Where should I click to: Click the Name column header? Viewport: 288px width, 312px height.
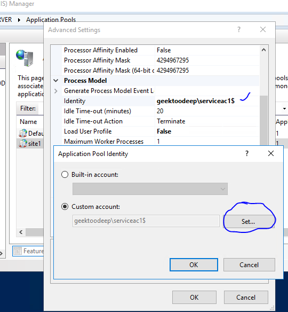tap(28, 122)
